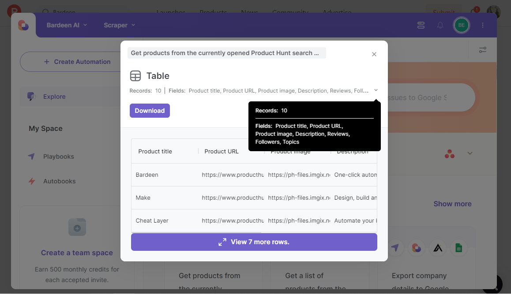Open the vertical three-dot menu

pyautogui.click(x=483, y=25)
